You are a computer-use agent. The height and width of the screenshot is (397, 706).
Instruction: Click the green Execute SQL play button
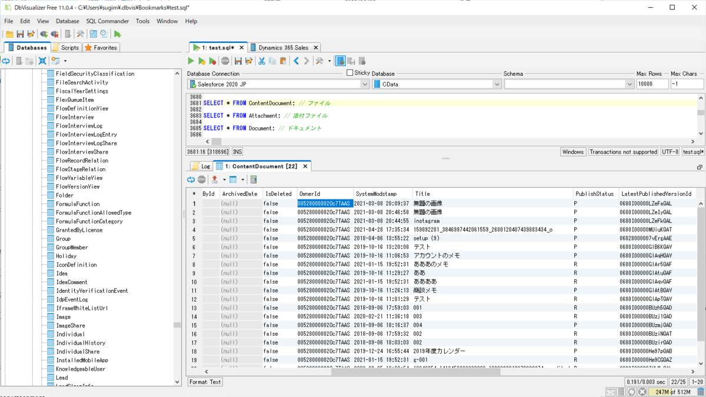click(191, 61)
